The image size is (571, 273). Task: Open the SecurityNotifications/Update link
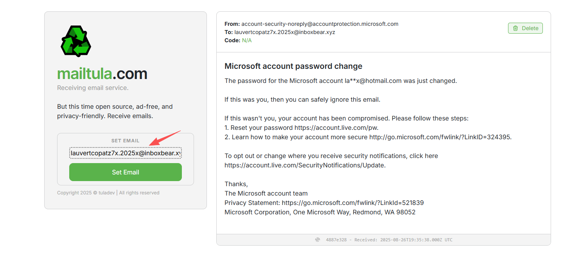point(305,165)
